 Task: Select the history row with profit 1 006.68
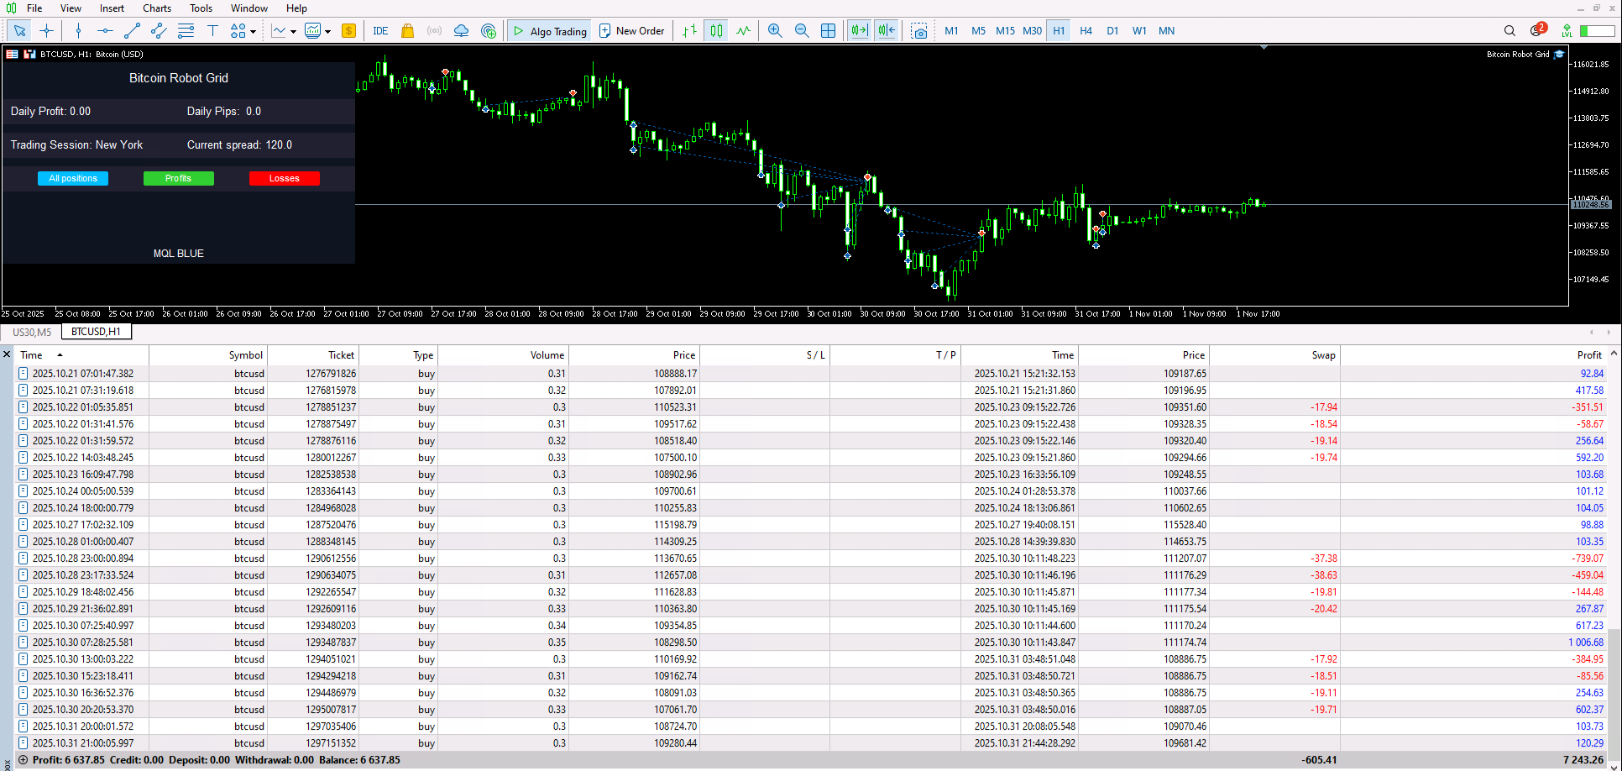[x=811, y=642]
